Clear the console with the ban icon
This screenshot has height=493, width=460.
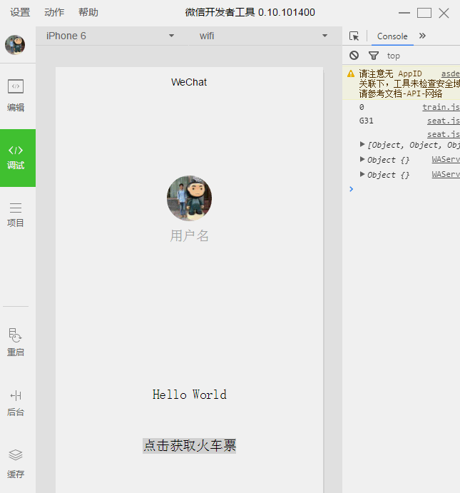pos(354,56)
